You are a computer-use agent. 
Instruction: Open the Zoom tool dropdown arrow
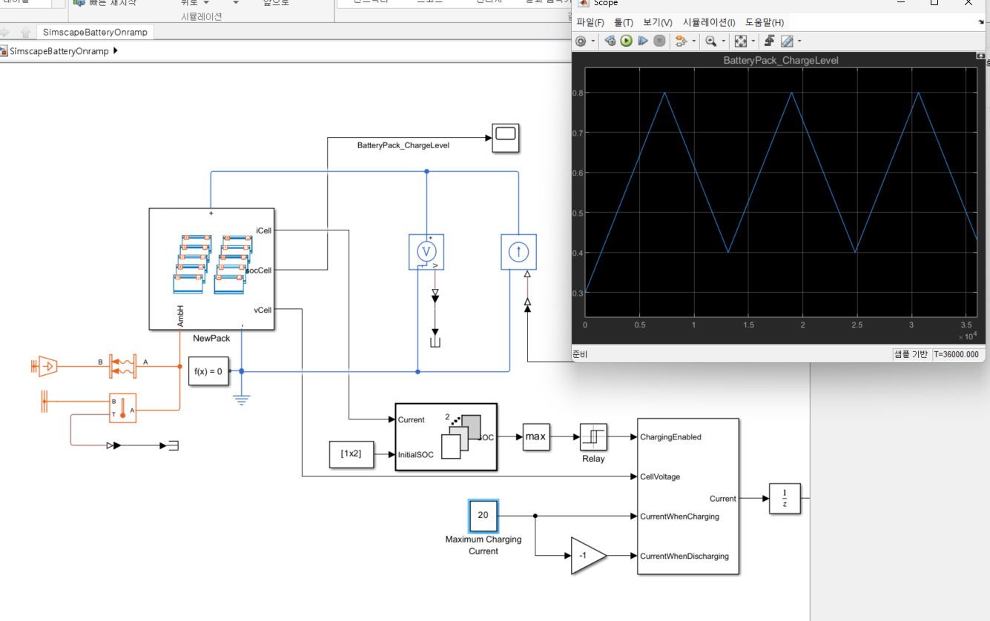724,41
